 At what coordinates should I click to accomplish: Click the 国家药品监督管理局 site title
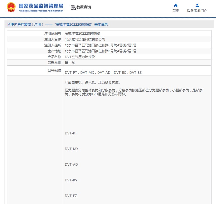(x=41, y=6)
